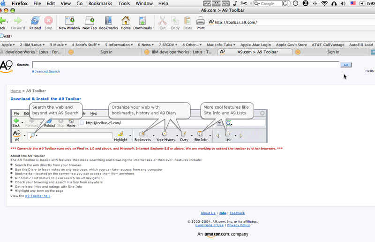The image size is (375, 242).
Task: Open the 6 News bookmarks dropdown
Action: [146, 45]
